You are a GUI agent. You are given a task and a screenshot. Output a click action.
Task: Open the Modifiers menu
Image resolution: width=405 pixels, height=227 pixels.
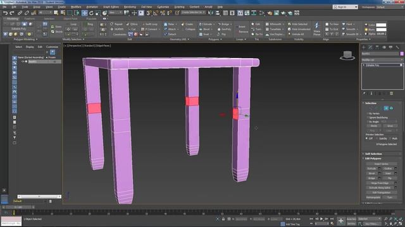[76, 7]
